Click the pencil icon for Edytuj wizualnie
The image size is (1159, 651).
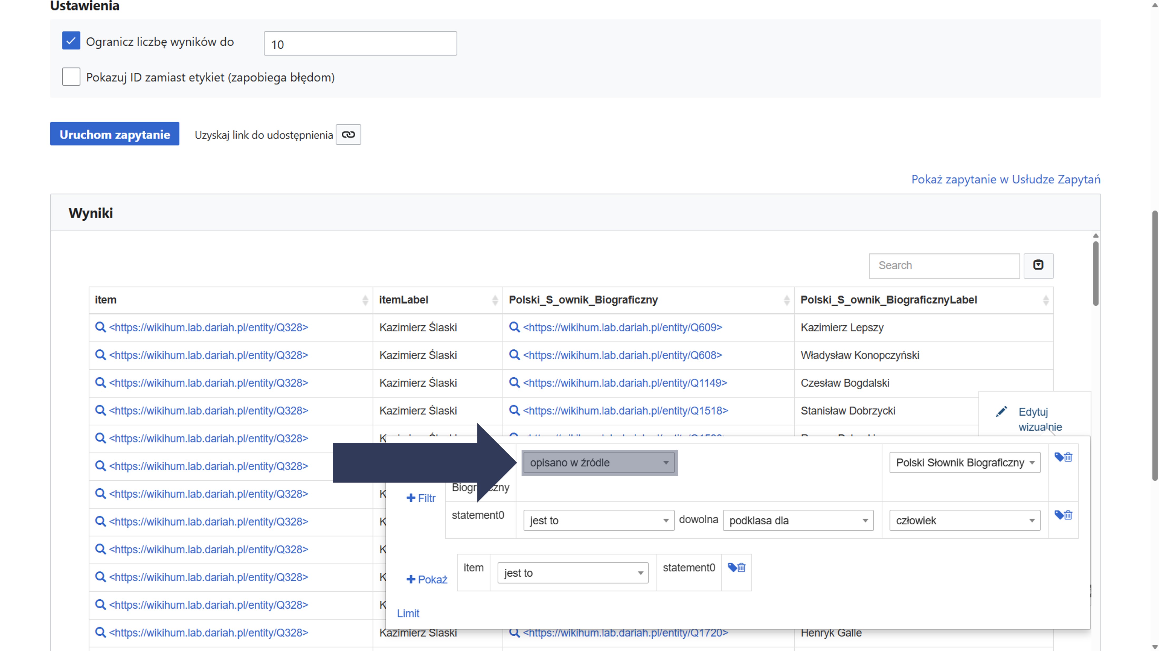click(x=1001, y=412)
